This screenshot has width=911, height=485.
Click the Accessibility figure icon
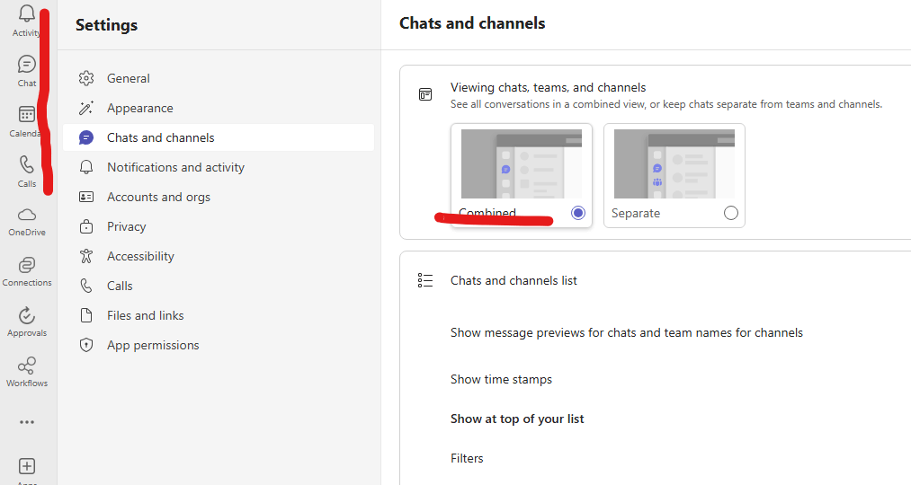click(86, 256)
